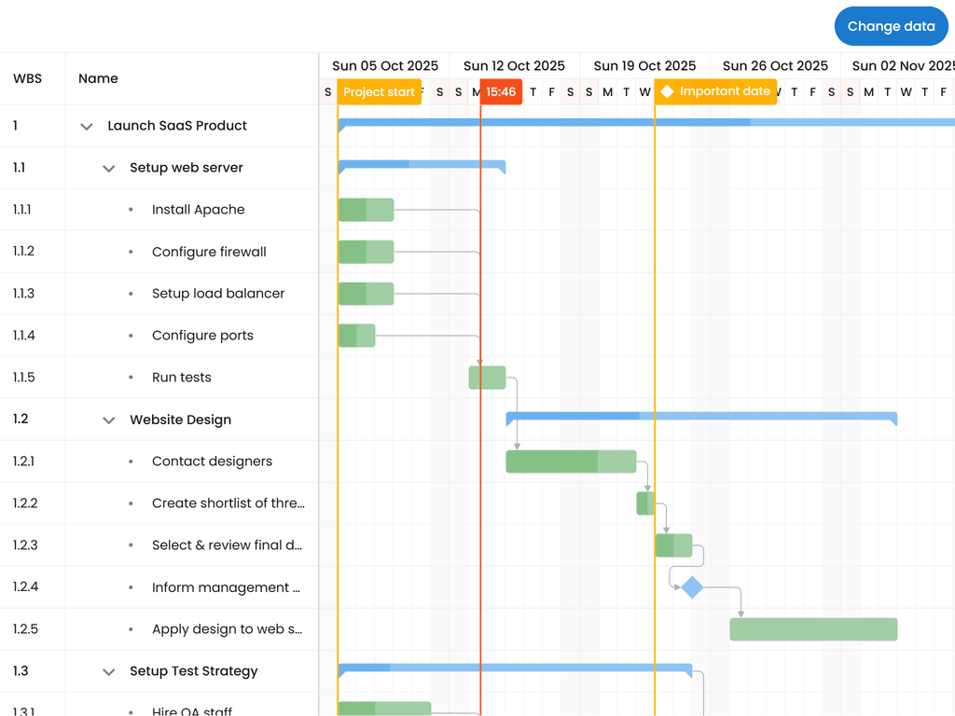Click the Important date marker label
The width and height of the screenshot is (955, 716).
coord(715,92)
